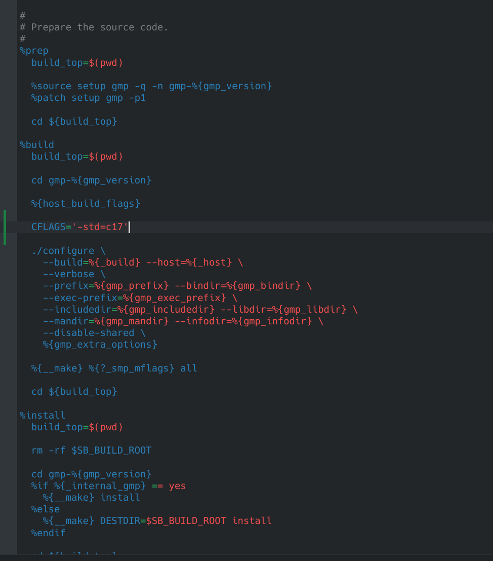493x561 pixels.
Task: Click the %install section header
Action: point(43,416)
